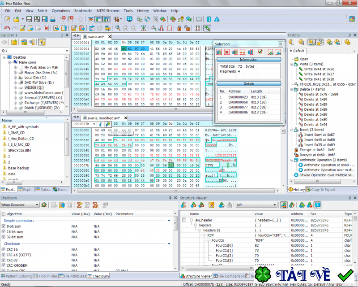This screenshot has width=358, height=287.
Task: Click the red X icon in Selection panel
Action: point(227,52)
